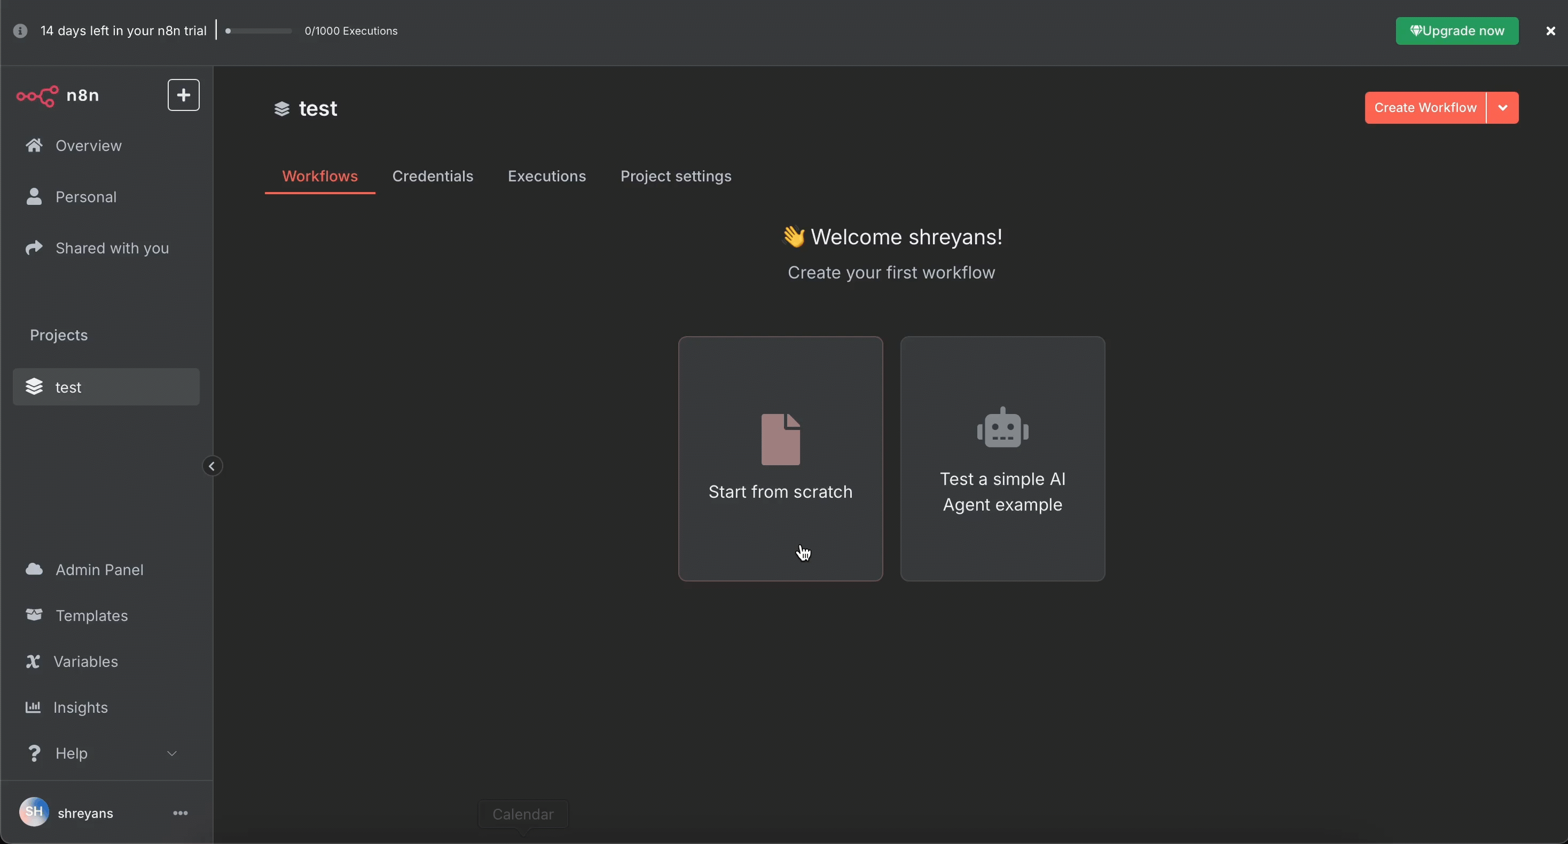Screen dimensions: 1568x844
Task: Switch to the Credentials tab
Action: click(433, 177)
